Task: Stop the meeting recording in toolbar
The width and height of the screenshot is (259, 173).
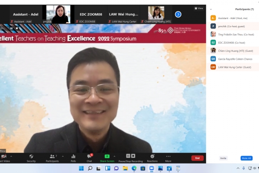Action: pyautogui.click(x=133, y=156)
